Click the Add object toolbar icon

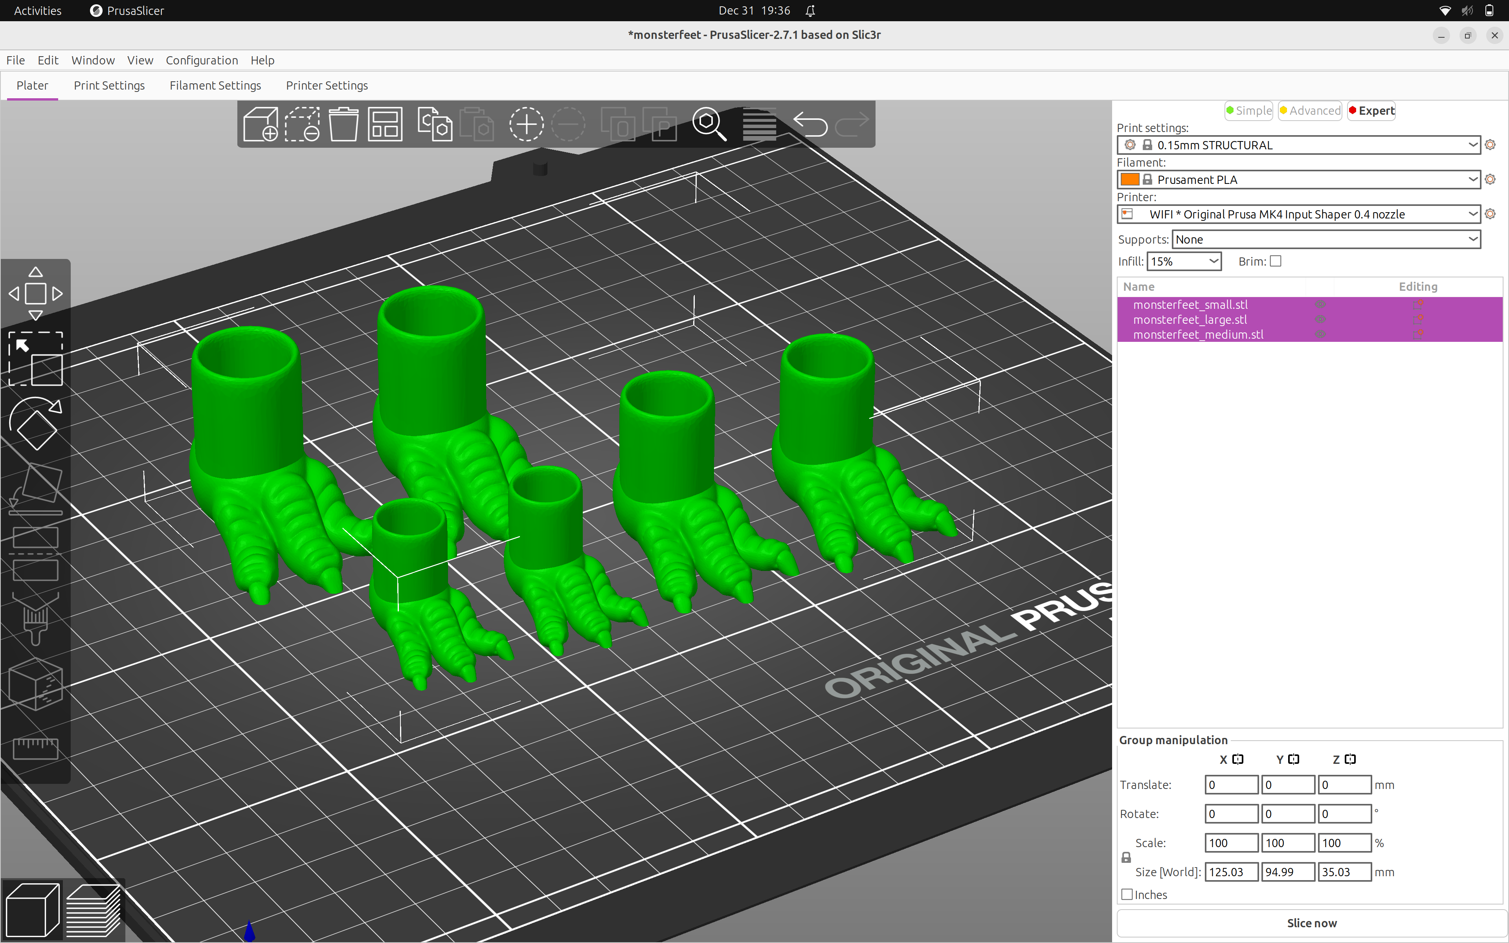(261, 124)
